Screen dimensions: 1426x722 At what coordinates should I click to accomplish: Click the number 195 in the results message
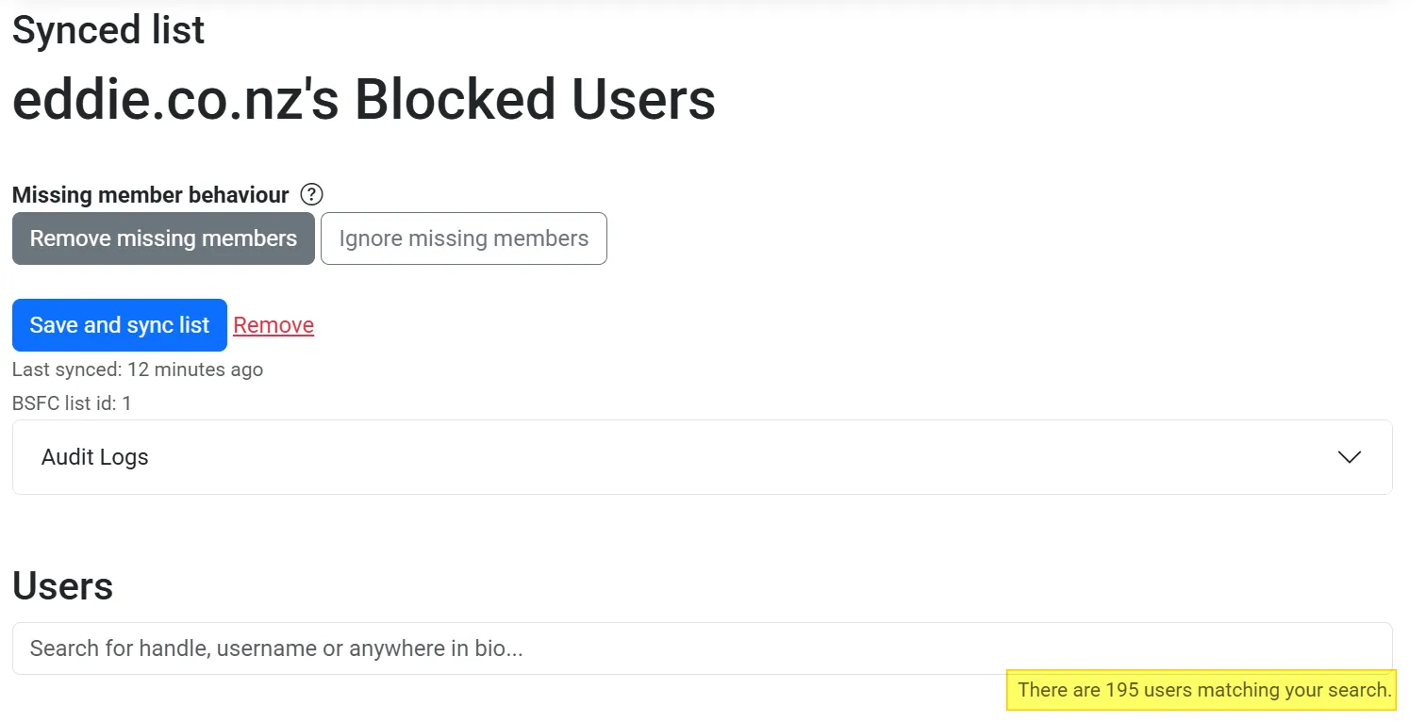1122,690
